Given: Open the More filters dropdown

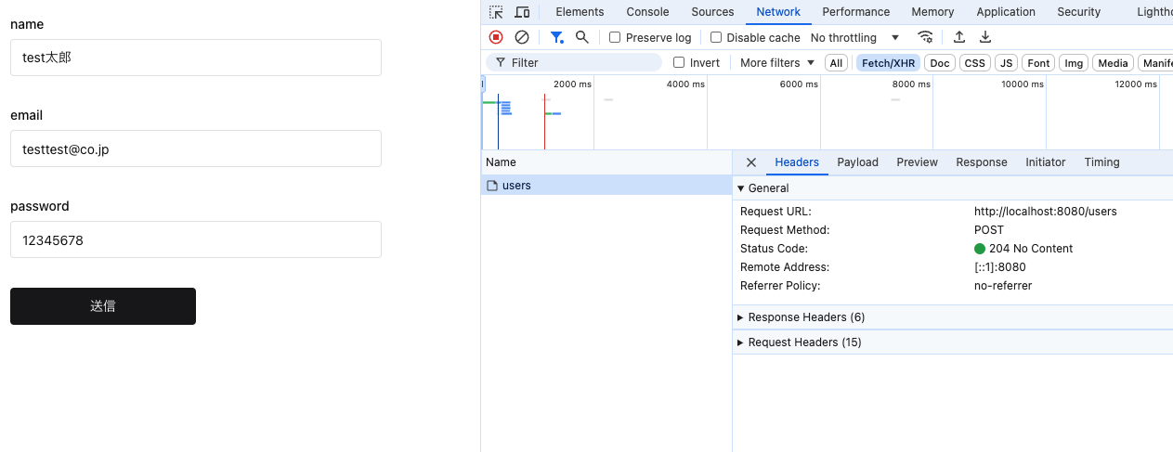Looking at the screenshot, I should 777,63.
